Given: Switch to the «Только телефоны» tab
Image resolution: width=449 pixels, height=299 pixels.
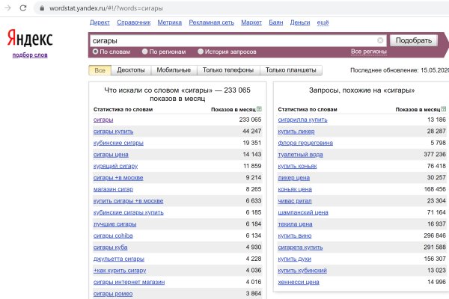Looking at the screenshot, I should point(228,70).
